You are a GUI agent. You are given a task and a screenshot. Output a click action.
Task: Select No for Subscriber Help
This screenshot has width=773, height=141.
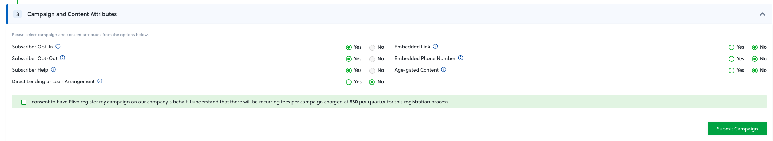pos(372,70)
